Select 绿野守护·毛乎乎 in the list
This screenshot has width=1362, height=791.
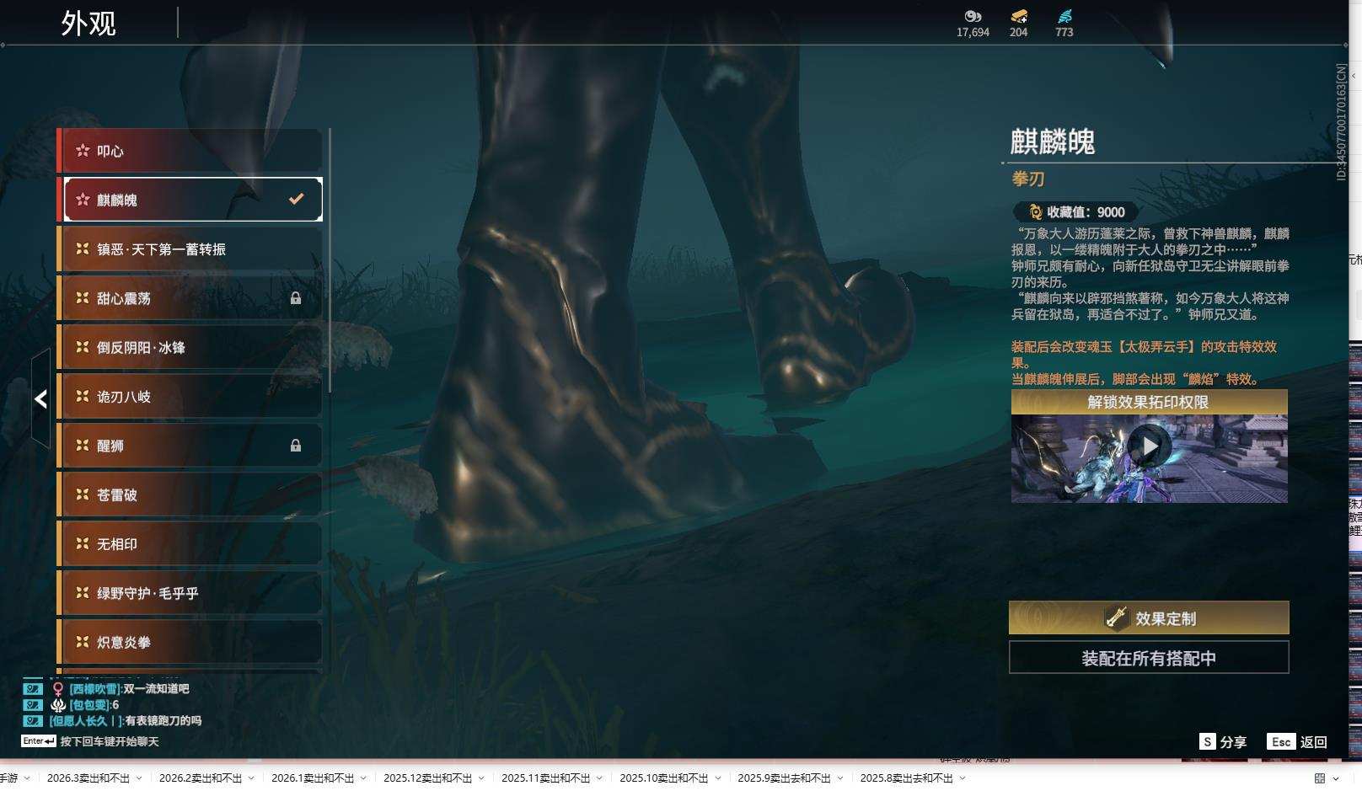190,593
